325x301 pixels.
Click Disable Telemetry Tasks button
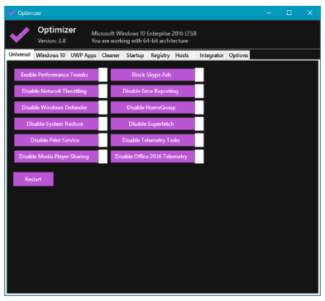152,140
